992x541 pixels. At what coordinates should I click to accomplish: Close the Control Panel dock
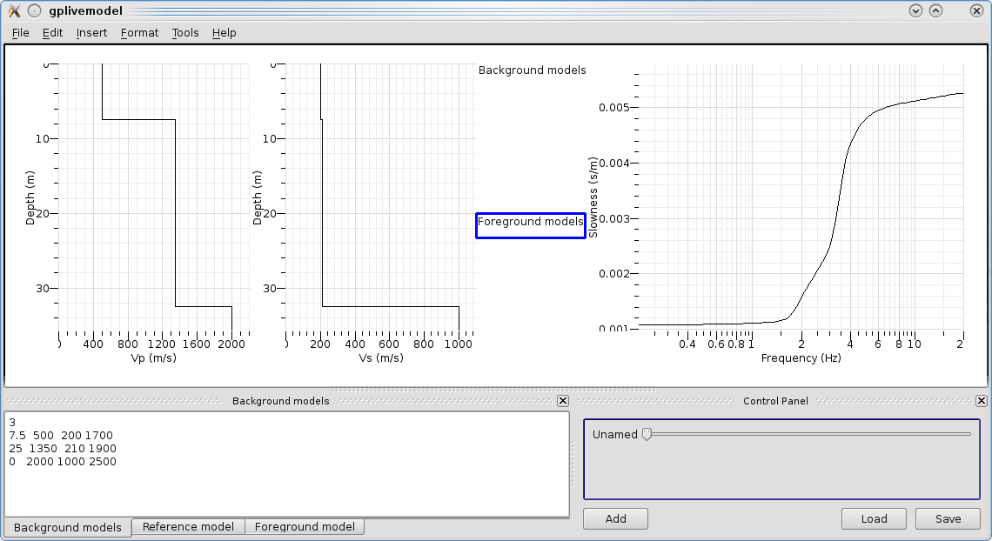click(982, 401)
